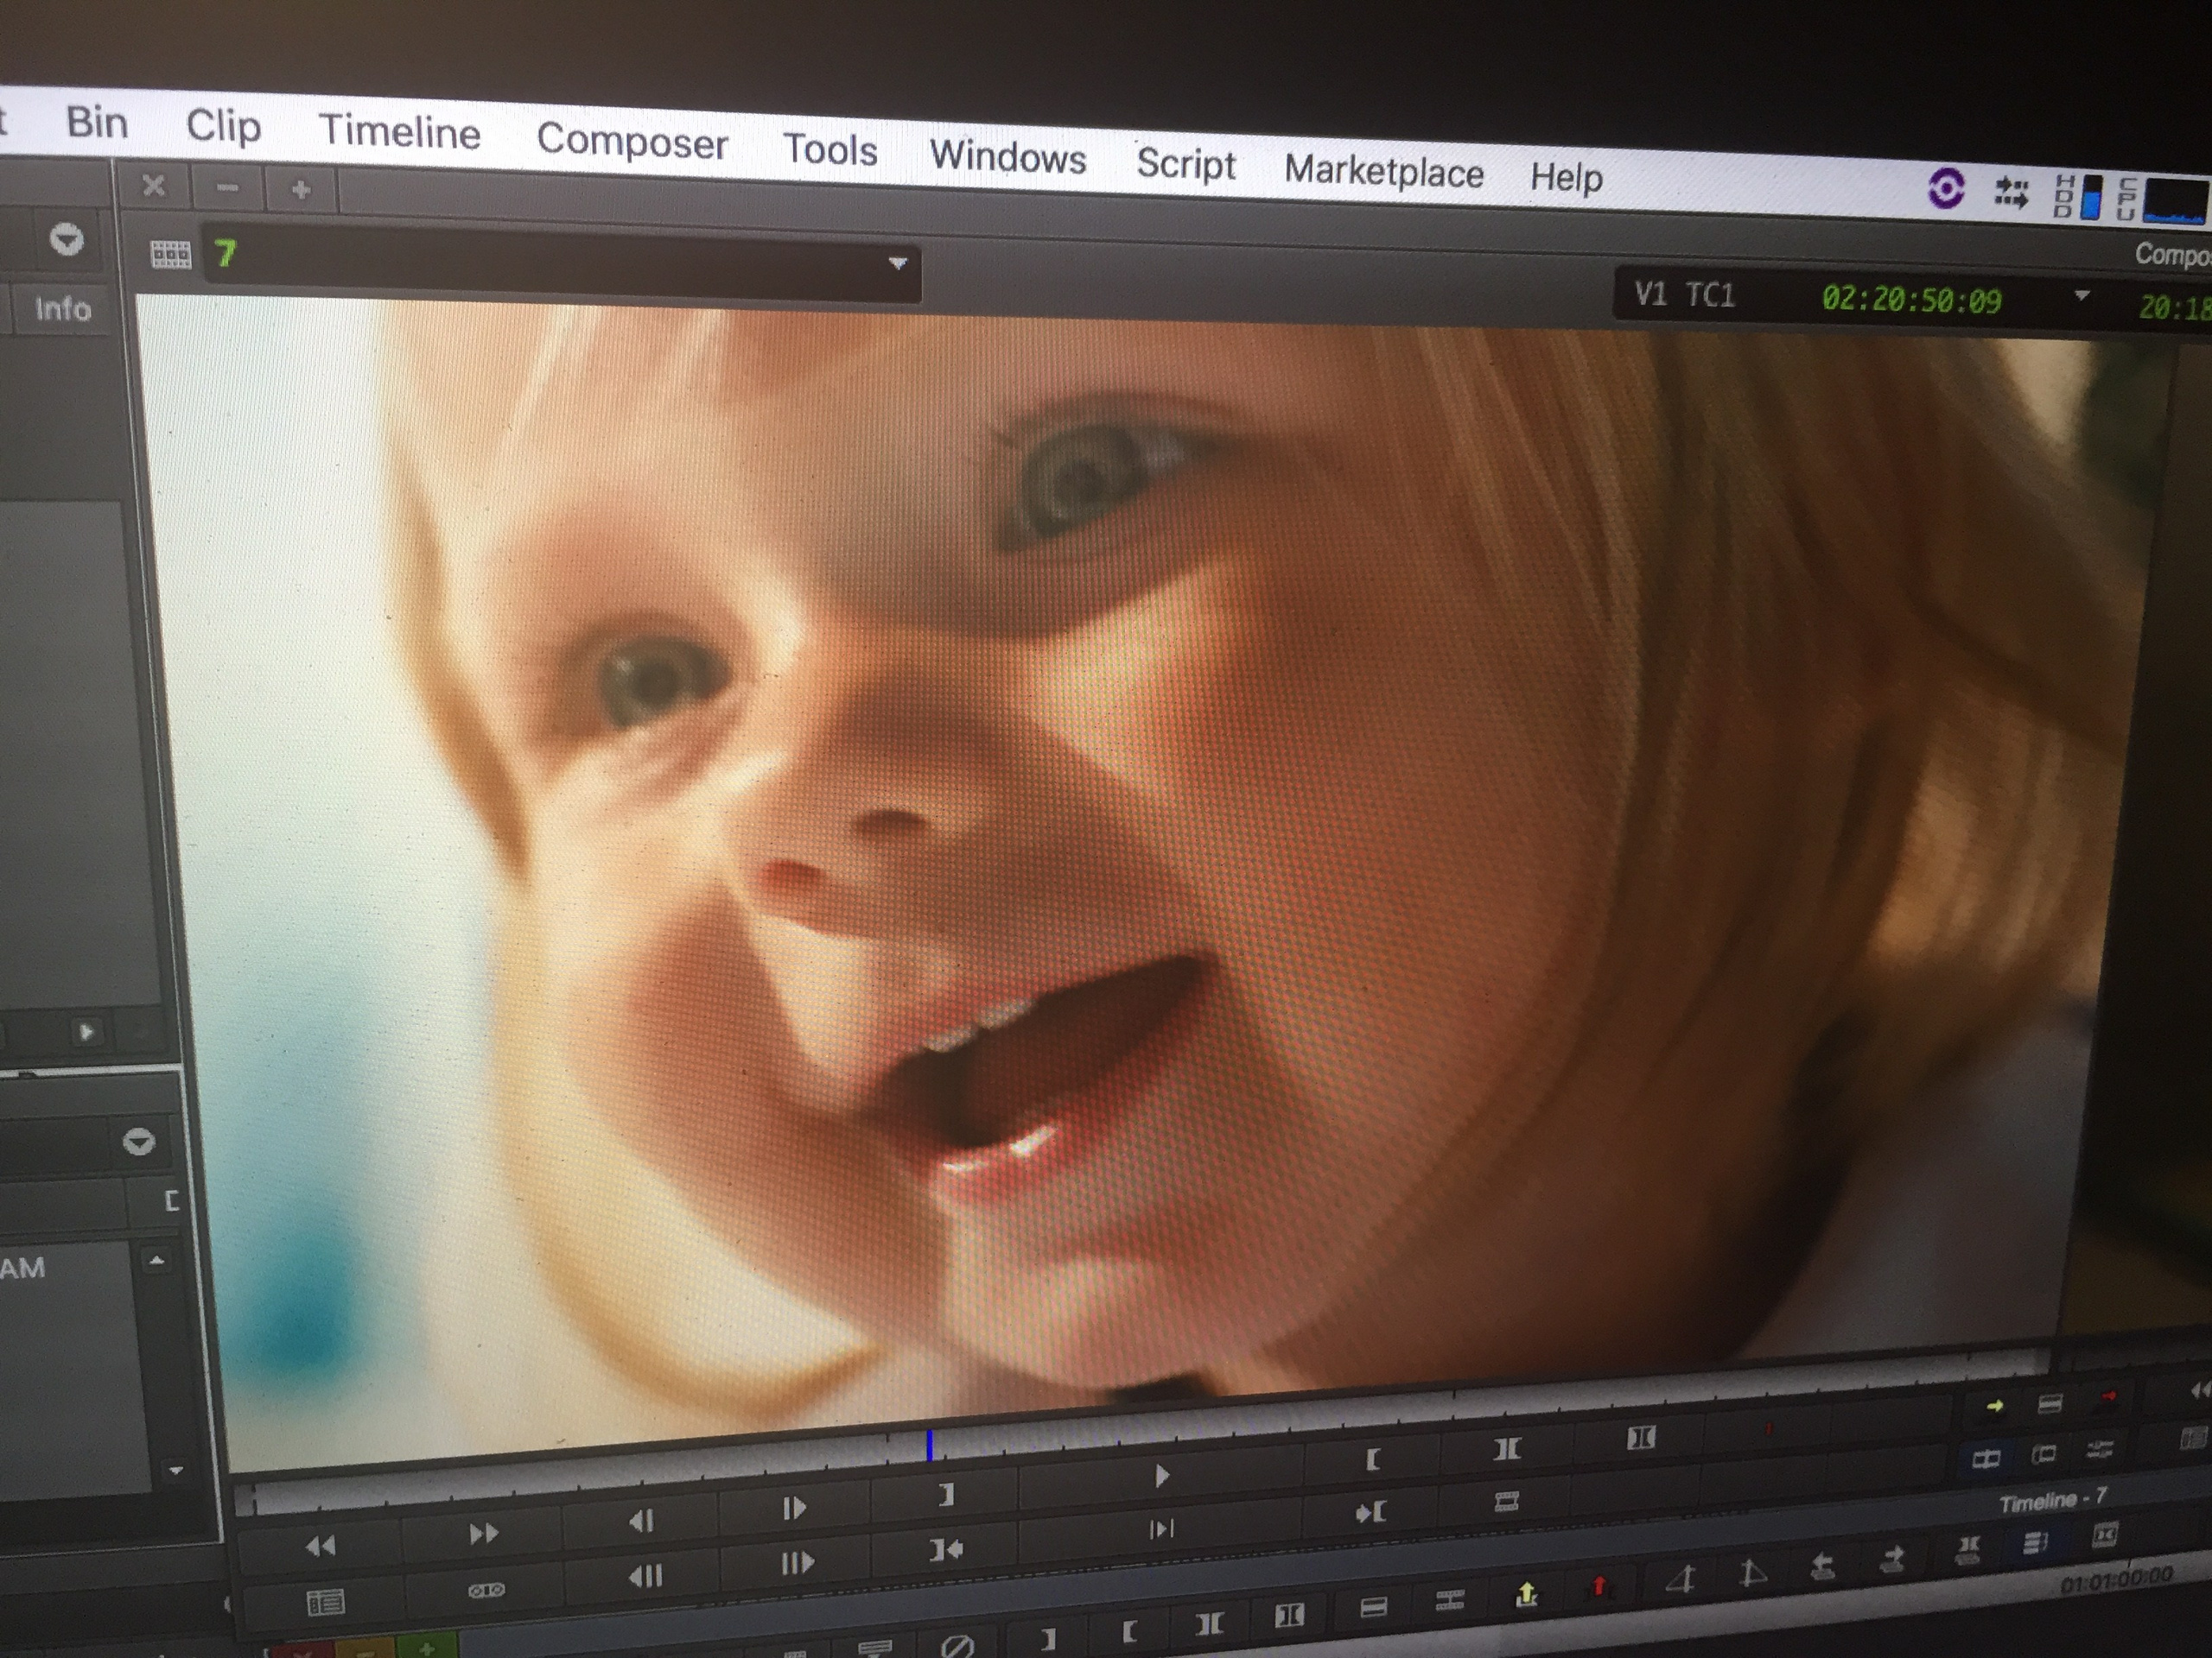Step back one frame
2212x1658 pixels.
(x=641, y=1521)
